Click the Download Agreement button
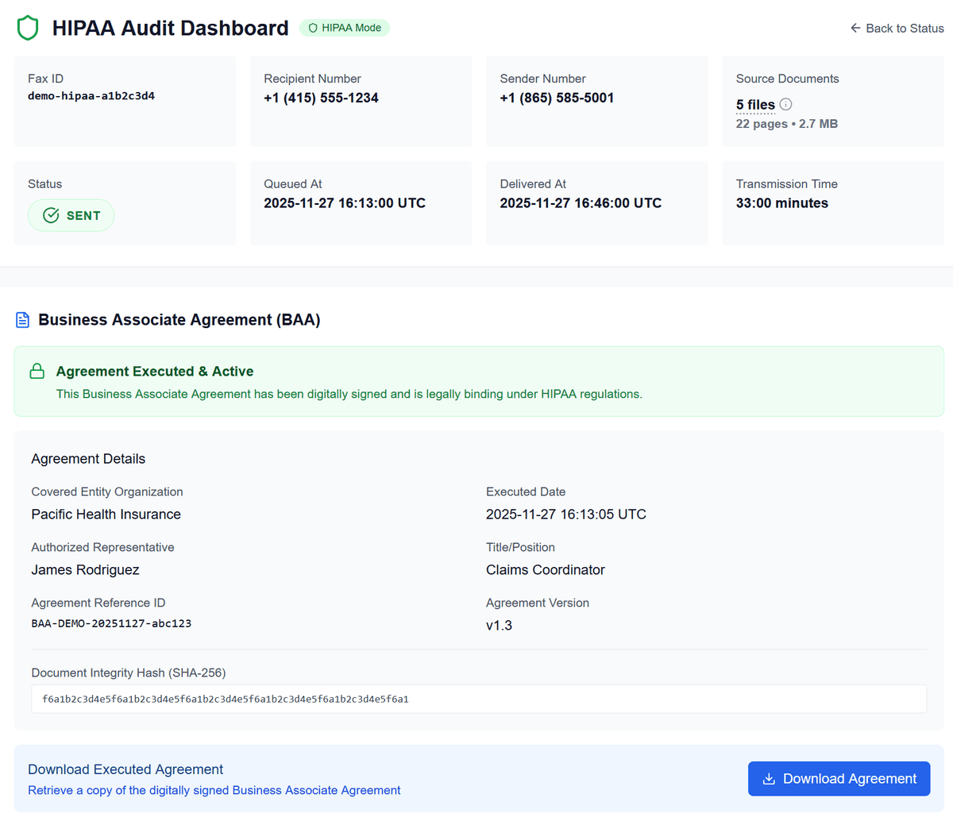953x821 pixels. click(x=839, y=779)
